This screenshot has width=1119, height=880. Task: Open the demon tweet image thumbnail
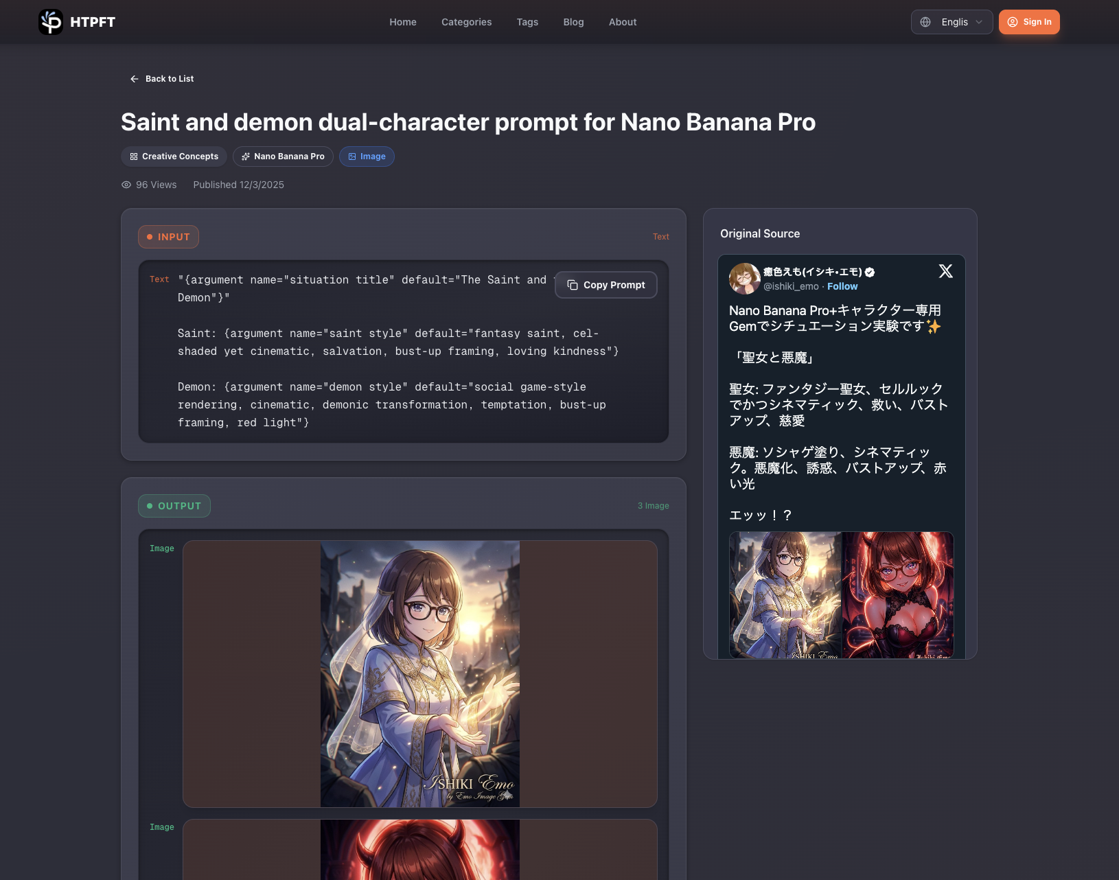[898, 595]
